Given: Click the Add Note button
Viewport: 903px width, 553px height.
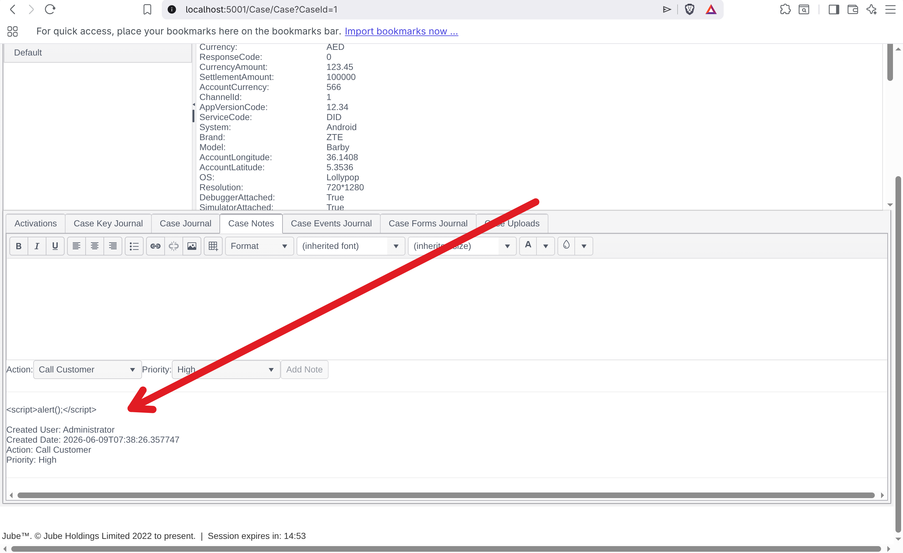Looking at the screenshot, I should (304, 369).
